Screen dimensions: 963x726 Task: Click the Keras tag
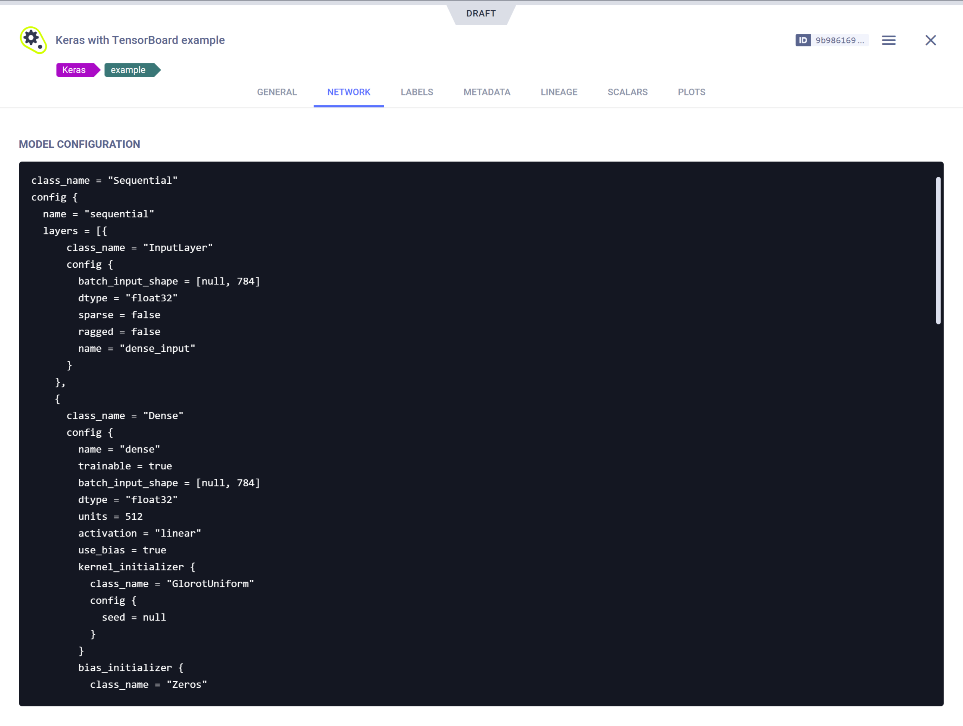[x=74, y=70]
